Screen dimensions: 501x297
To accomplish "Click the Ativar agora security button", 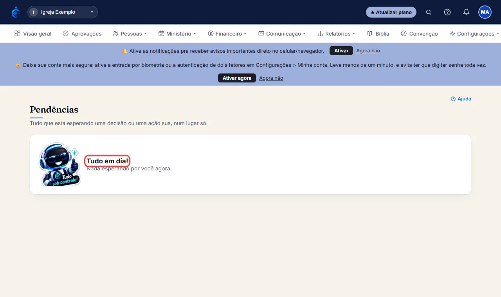I will pos(237,78).
